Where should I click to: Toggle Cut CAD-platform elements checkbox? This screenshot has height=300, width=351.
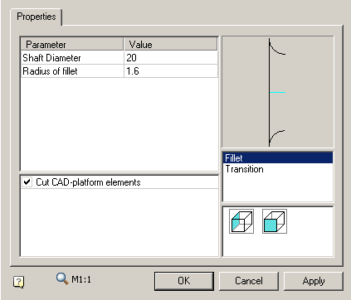click(x=27, y=182)
